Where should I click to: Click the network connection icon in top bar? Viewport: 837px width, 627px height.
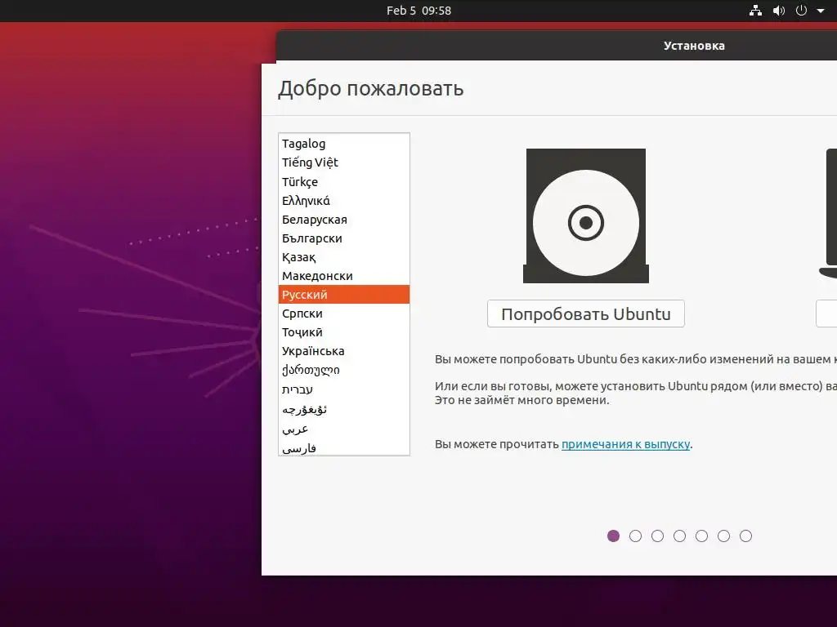(x=755, y=11)
